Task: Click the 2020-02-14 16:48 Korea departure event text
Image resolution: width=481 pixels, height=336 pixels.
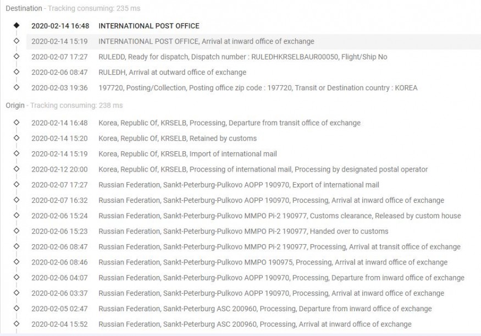Action: pos(229,123)
